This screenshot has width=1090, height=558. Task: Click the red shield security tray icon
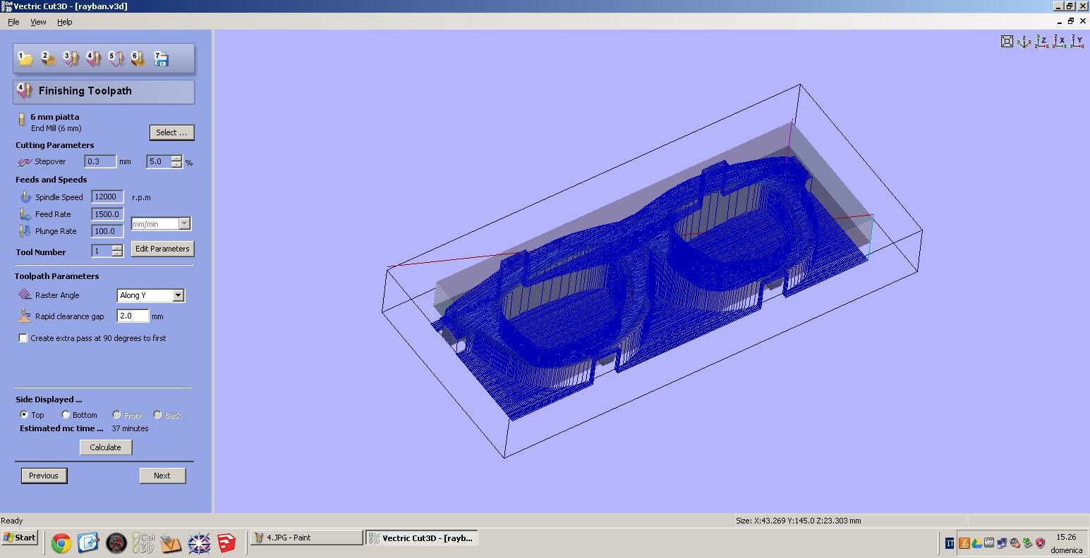tap(1040, 543)
